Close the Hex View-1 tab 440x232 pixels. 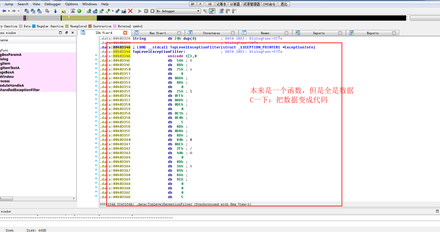tap(179, 33)
